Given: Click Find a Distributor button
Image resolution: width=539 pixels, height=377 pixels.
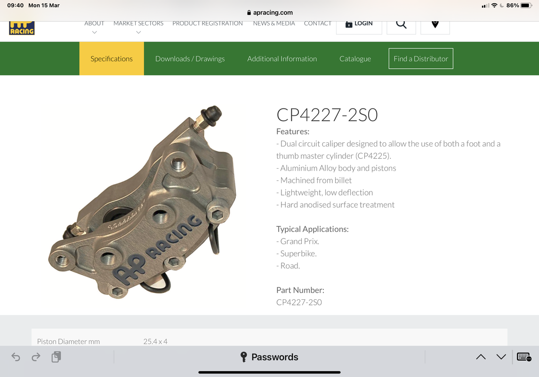Looking at the screenshot, I should [x=421, y=58].
